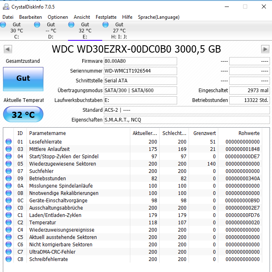Click status icon for Geräte-Einschaltvorgänge row

click(x=9, y=200)
